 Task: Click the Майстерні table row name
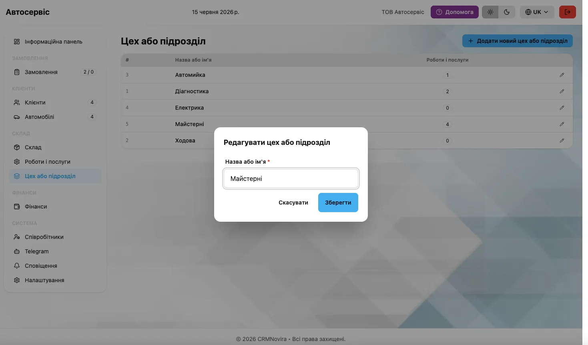[x=189, y=124]
